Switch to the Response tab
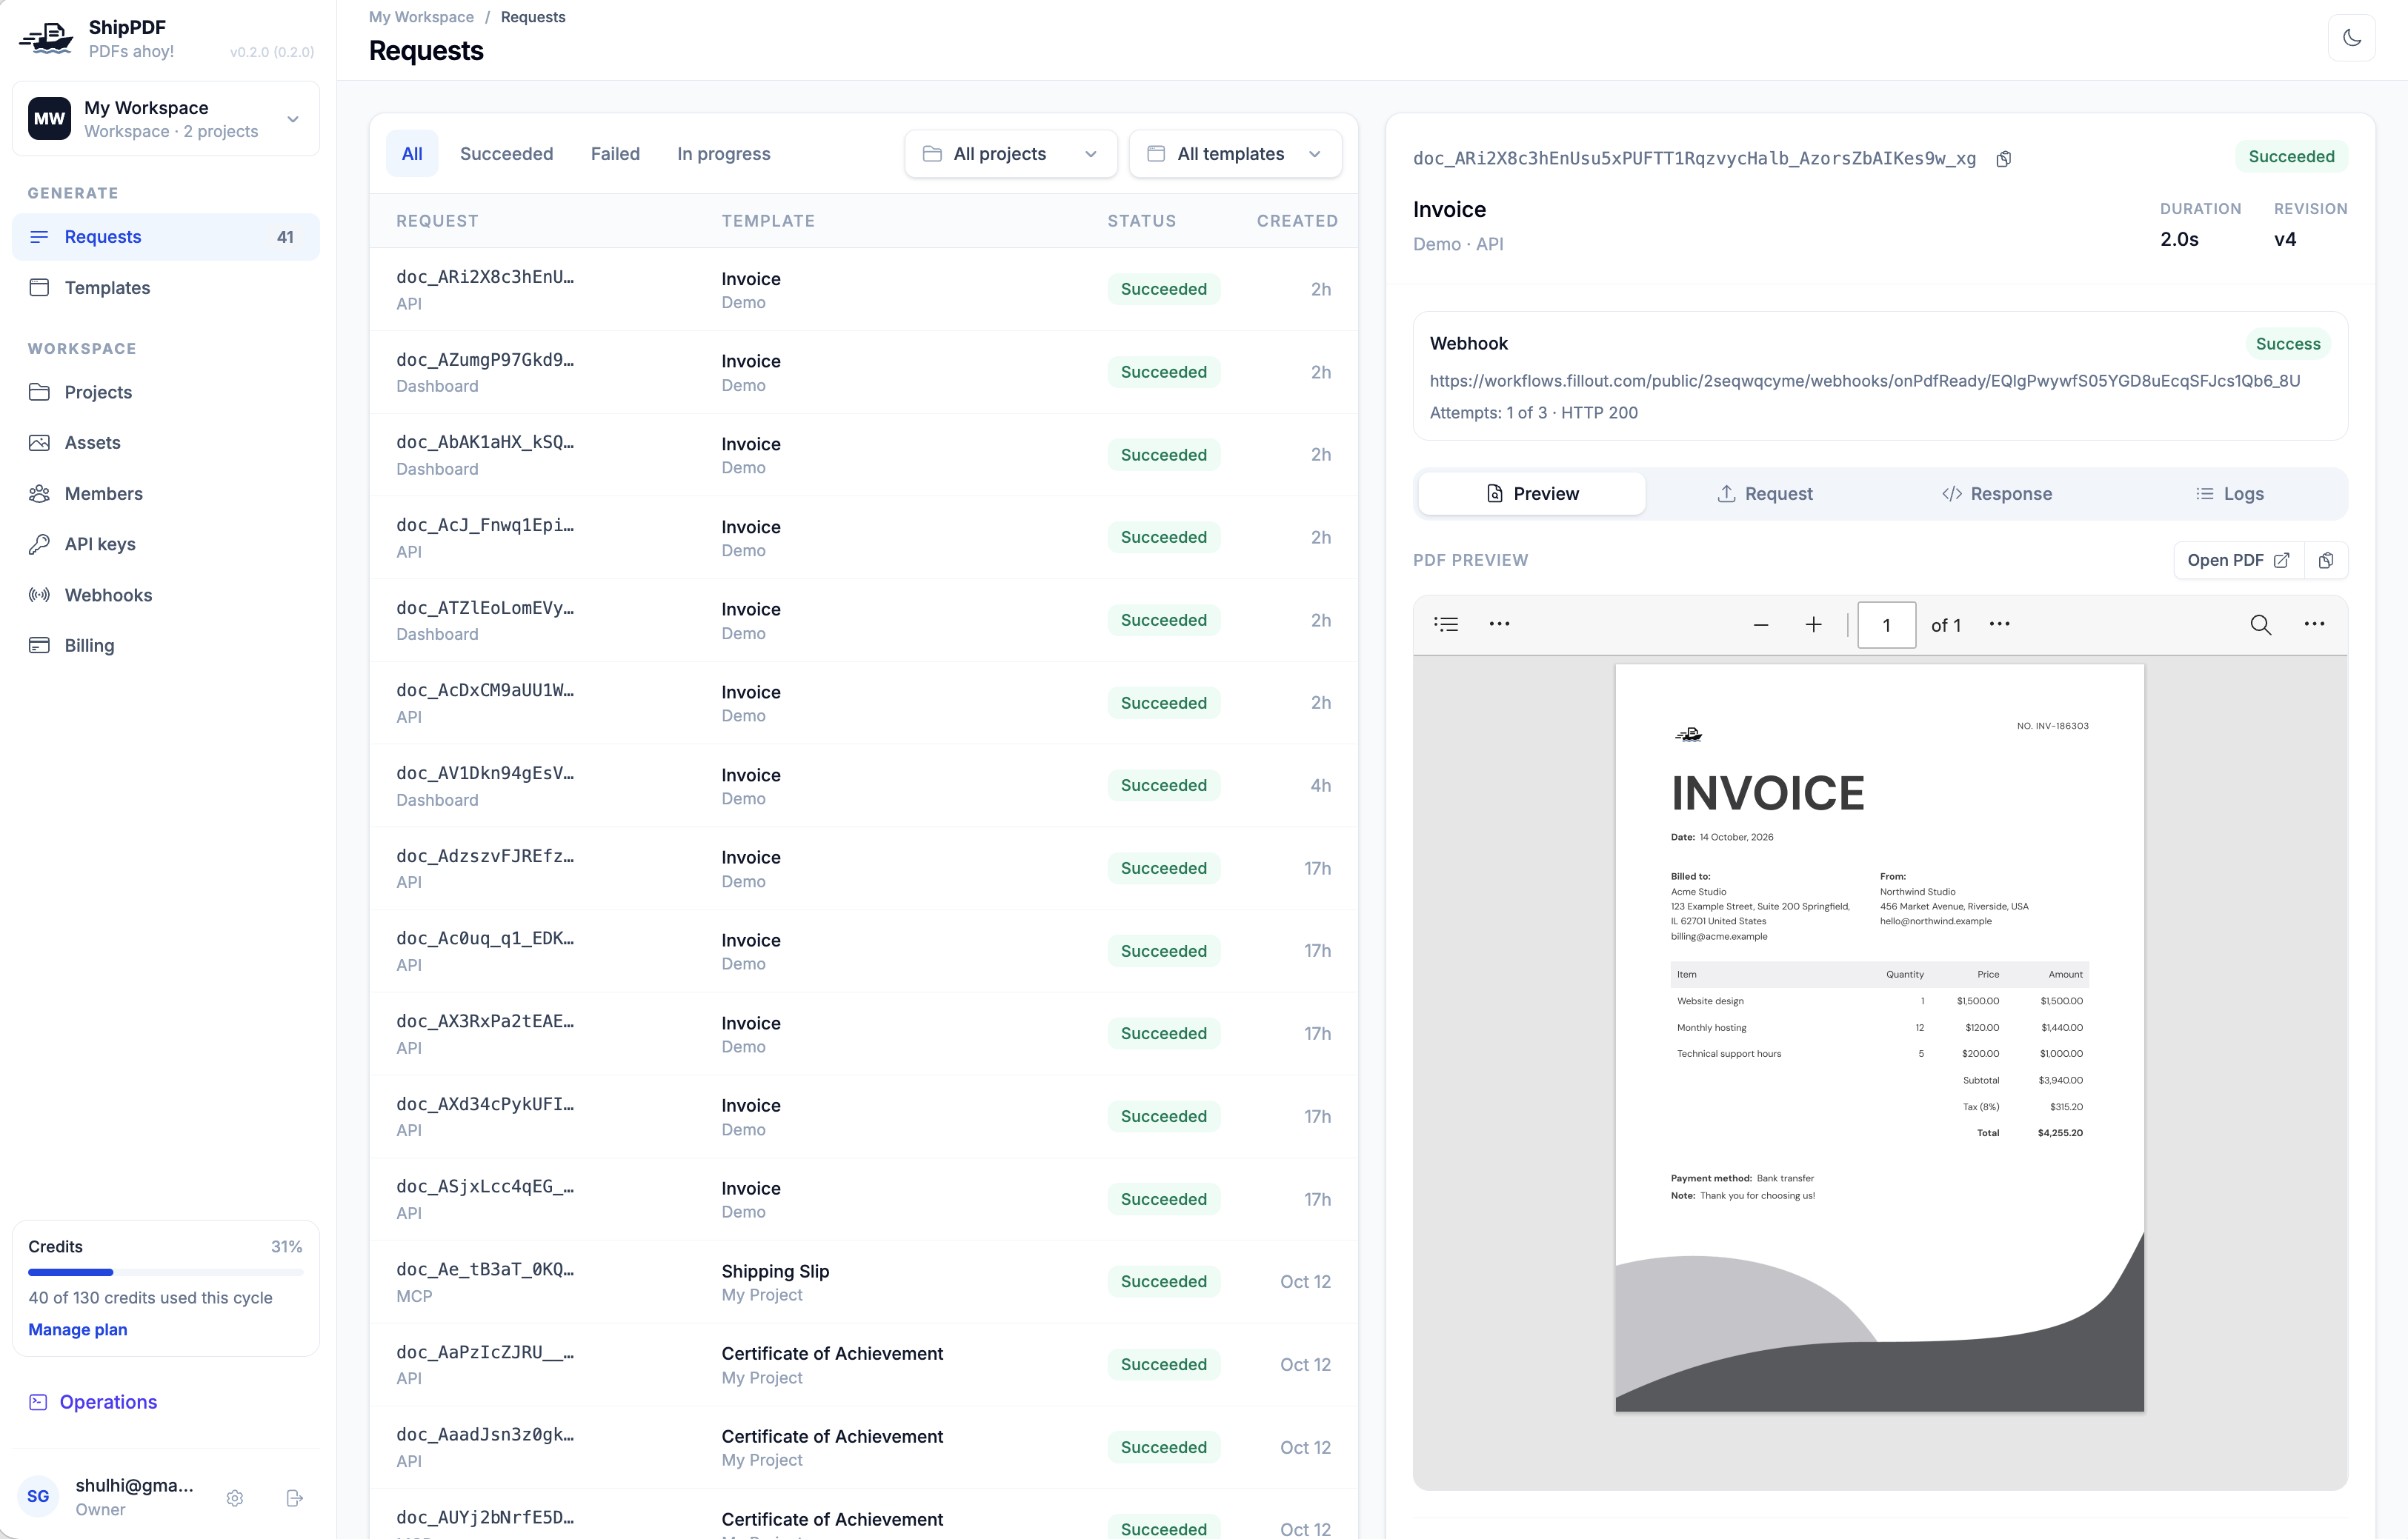This screenshot has width=2408, height=1539. pos(1997,494)
